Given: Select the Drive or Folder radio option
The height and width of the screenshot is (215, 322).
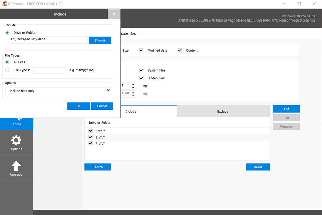Looking at the screenshot, I should pos(7,32).
